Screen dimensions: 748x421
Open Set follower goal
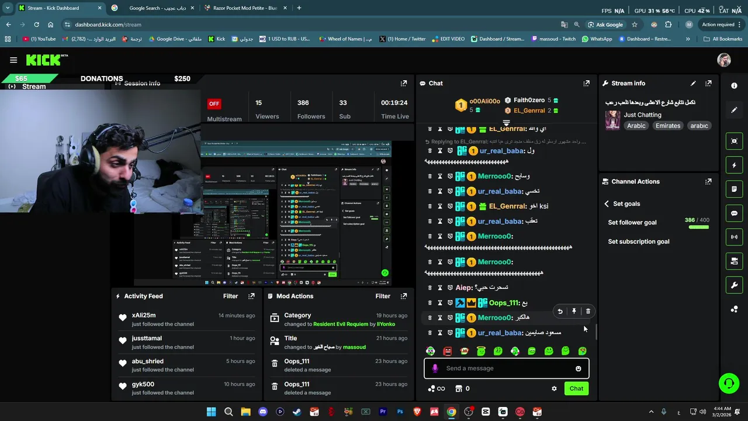click(632, 222)
